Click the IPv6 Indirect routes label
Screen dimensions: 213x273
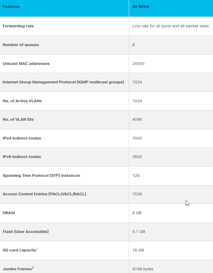[x=22, y=157]
